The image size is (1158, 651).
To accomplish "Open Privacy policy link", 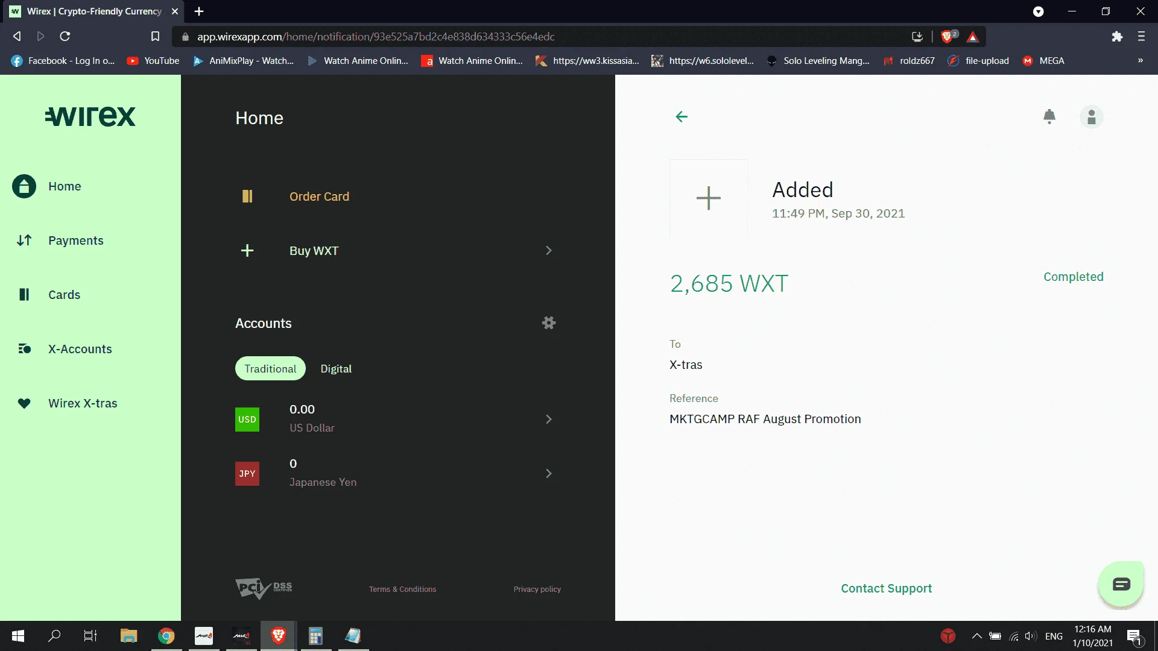I will pos(537,589).
